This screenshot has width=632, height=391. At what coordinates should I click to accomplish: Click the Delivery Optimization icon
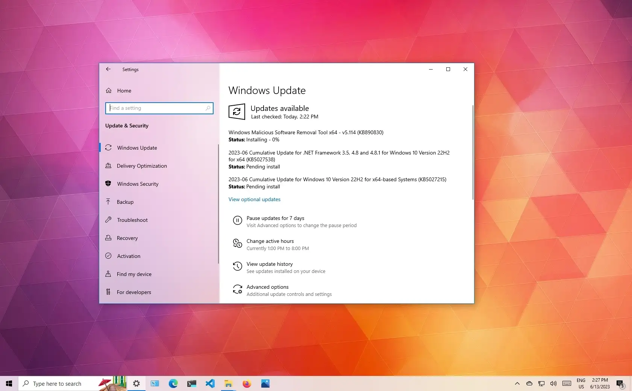[108, 166]
